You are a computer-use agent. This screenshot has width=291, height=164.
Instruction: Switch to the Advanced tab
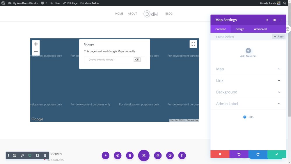point(260,29)
